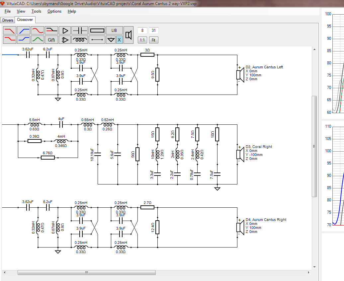Click the horizontal scrollbar thumb

[x=87, y=272]
